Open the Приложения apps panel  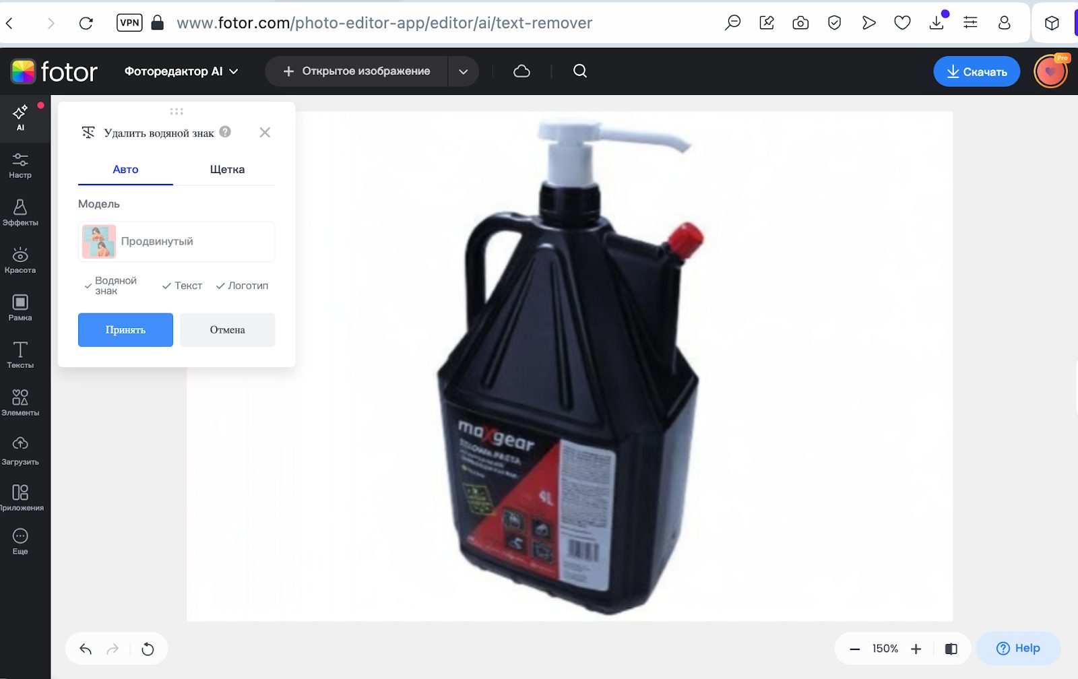click(x=20, y=498)
